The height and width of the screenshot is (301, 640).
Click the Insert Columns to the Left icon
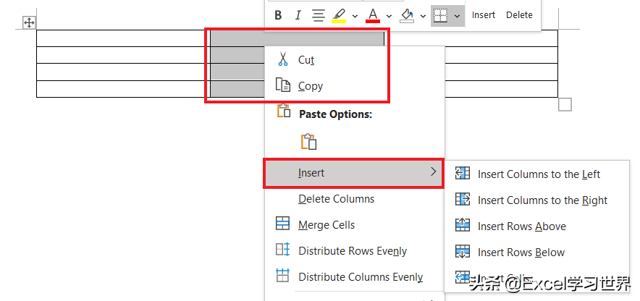463,174
